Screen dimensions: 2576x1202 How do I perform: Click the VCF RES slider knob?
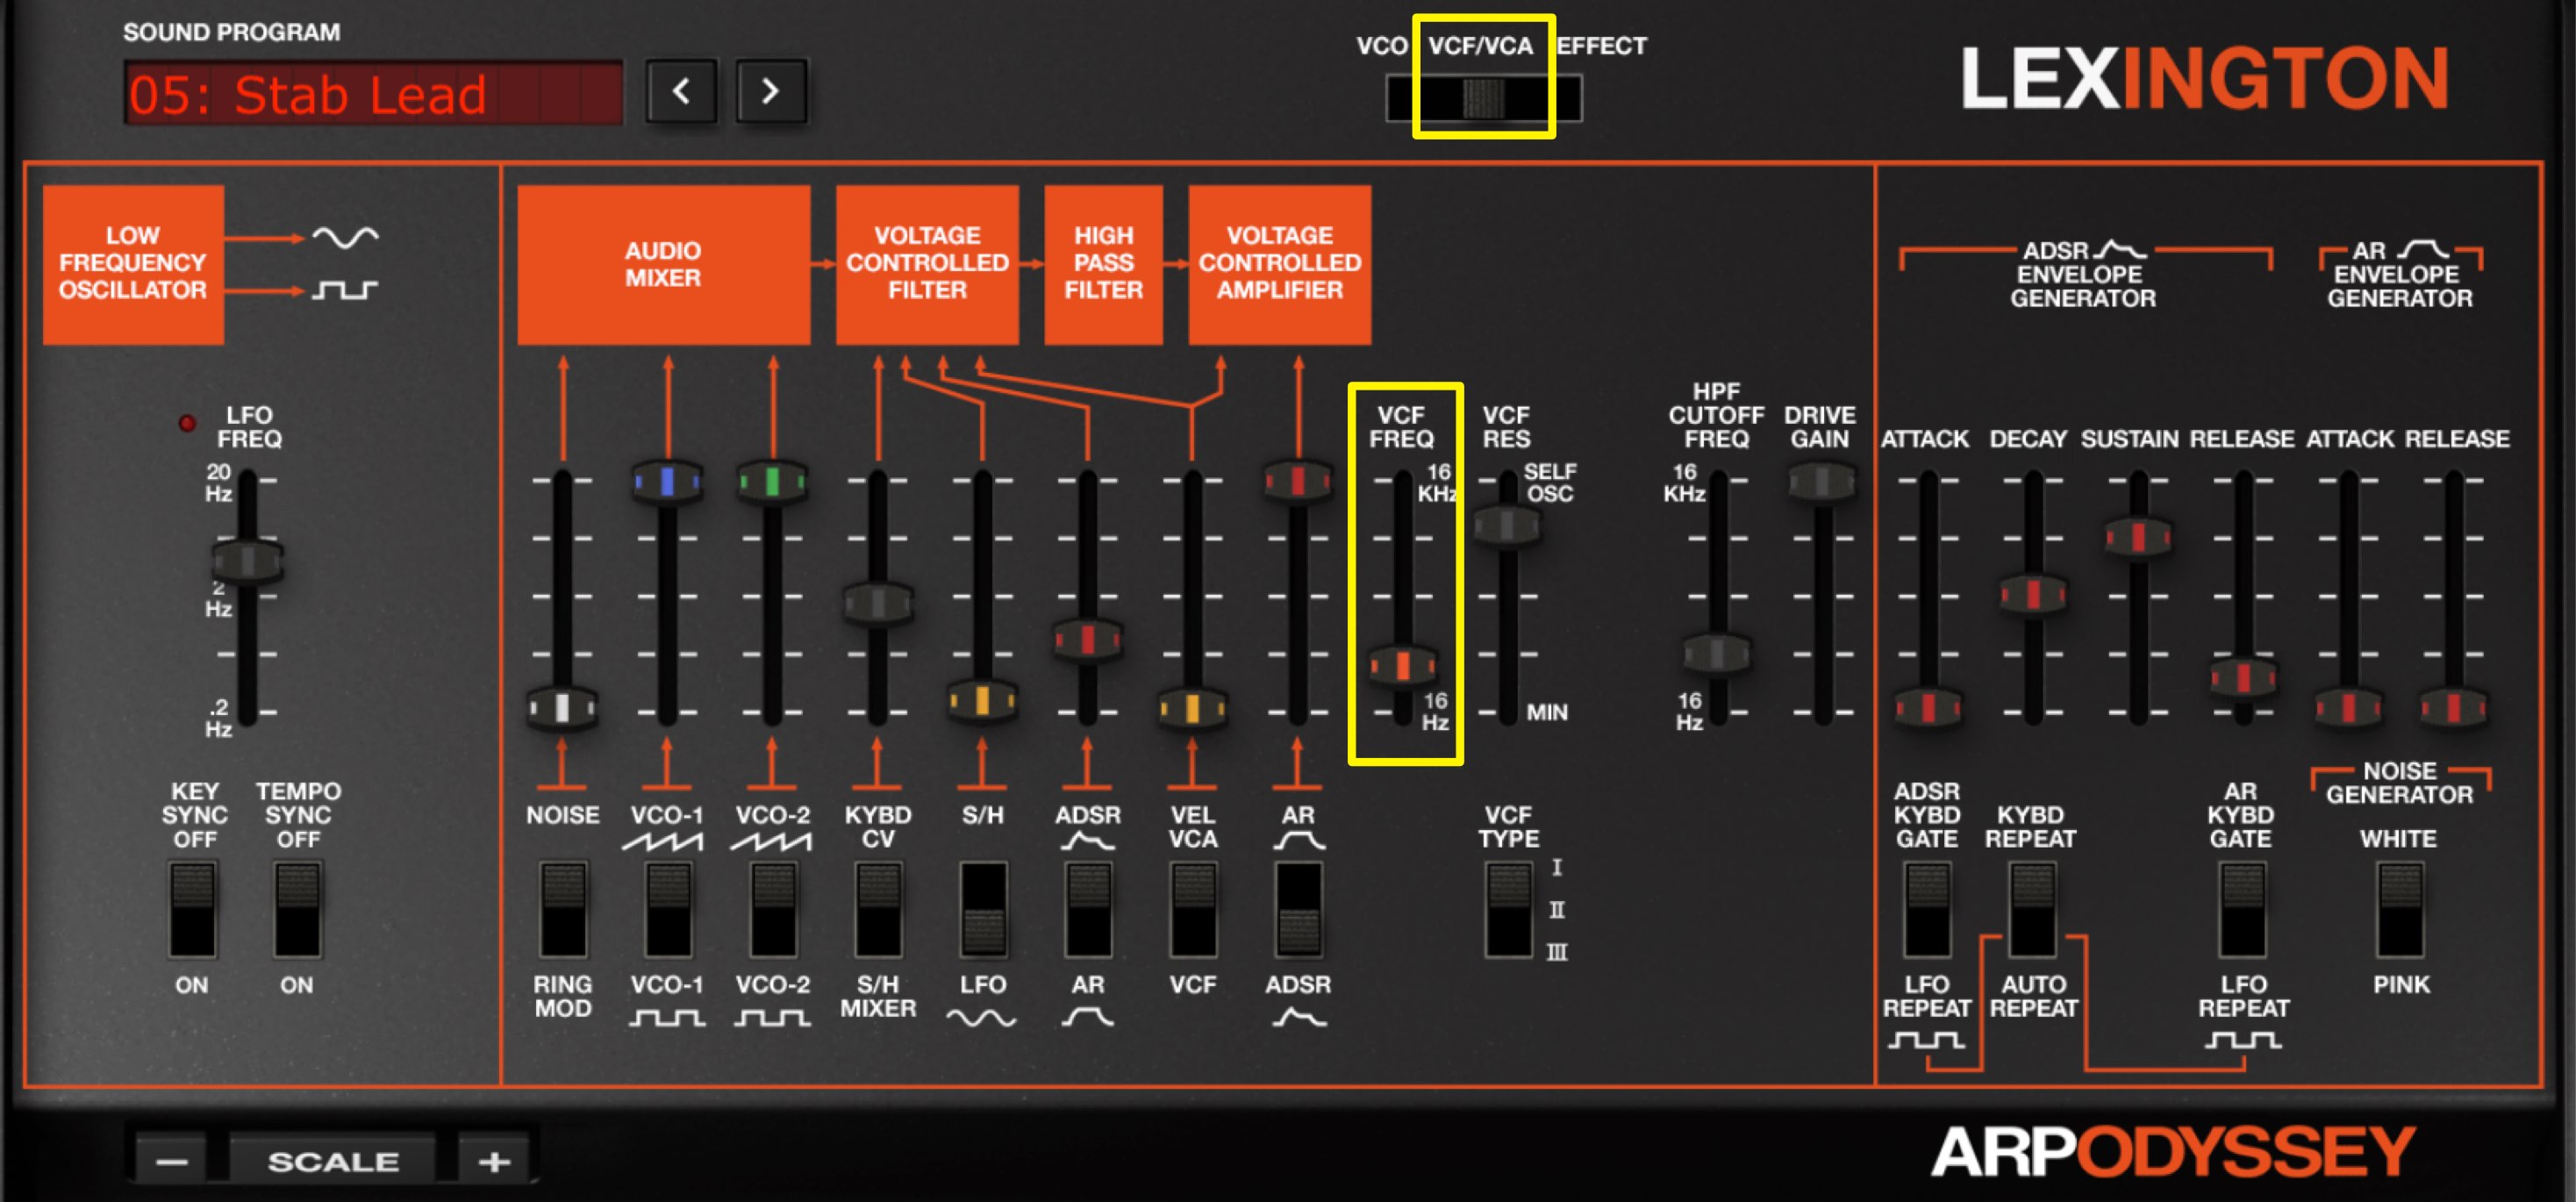click(x=1507, y=523)
